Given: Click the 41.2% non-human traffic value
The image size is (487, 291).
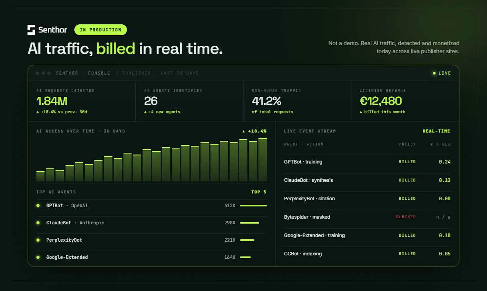Looking at the screenshot, I should pos(266,101).
